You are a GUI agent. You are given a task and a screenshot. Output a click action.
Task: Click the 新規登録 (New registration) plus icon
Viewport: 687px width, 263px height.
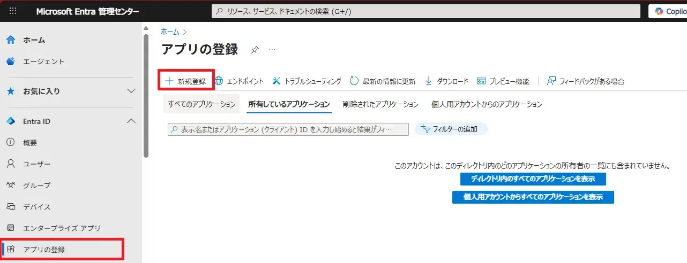[169, 81]
